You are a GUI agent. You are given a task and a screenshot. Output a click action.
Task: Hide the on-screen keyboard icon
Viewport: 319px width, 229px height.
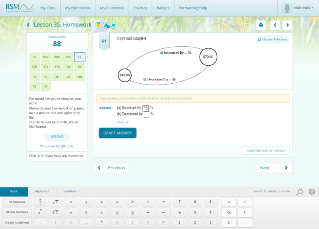point(312,192)
